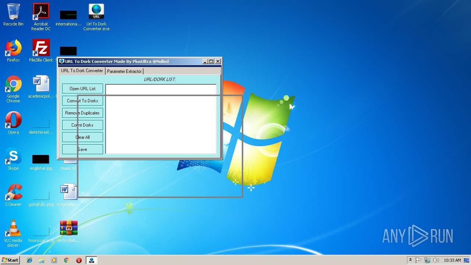The height and width of the screenshot is (265, 471).
Task: Open the externallar Word document icon
Action: pos(68,195)
